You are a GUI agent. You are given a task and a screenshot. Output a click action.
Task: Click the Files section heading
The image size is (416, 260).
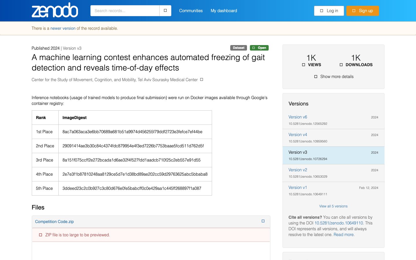point(38,207)
